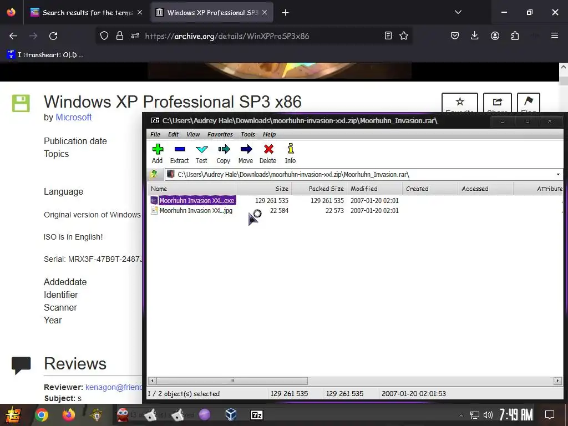The width and height of the screenshot is (568, 426).
Task: Click the Extract toolbar icon
Action: pos(180,154)
